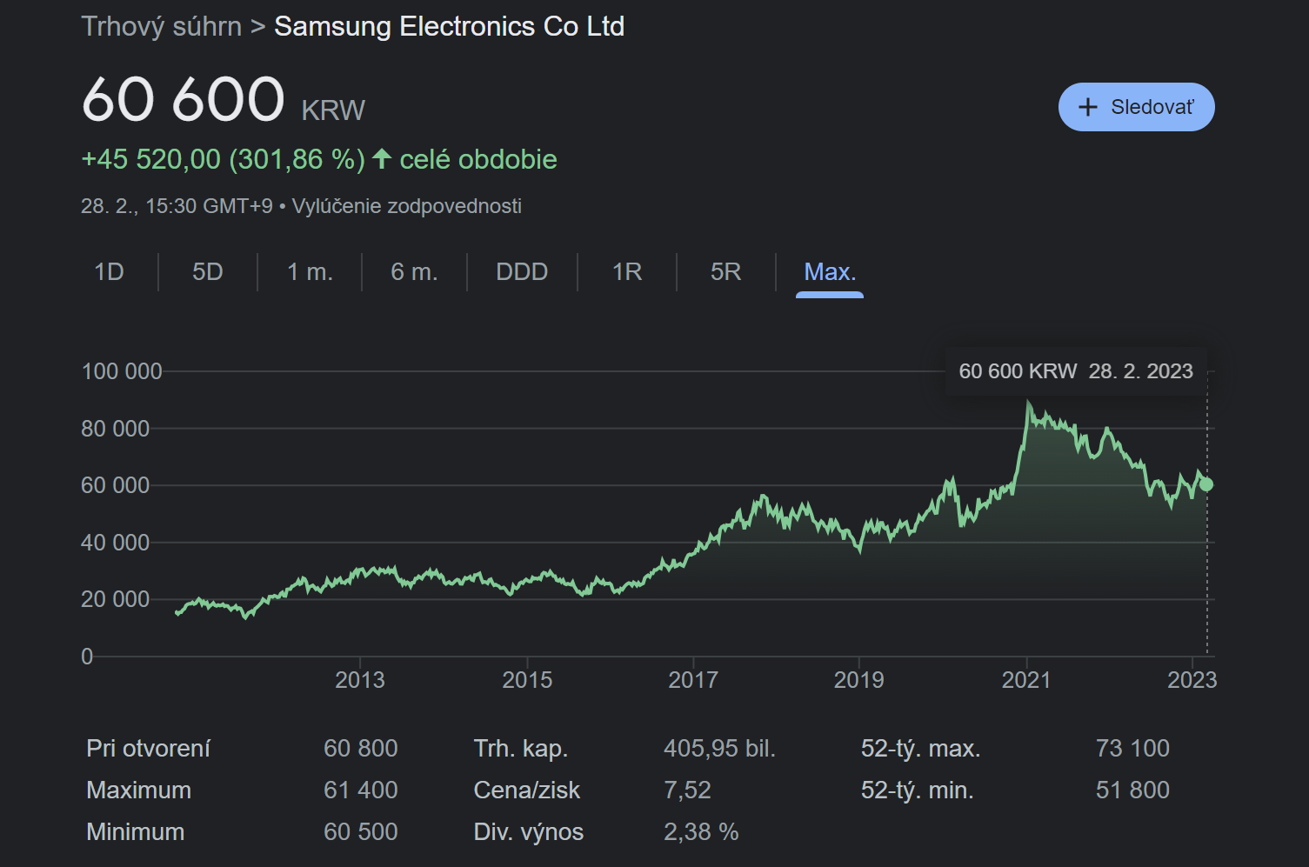Open the Vylúčenie zodpovednosti disclaimer link
Screen dimensions: 1309x867
(406, 206)
